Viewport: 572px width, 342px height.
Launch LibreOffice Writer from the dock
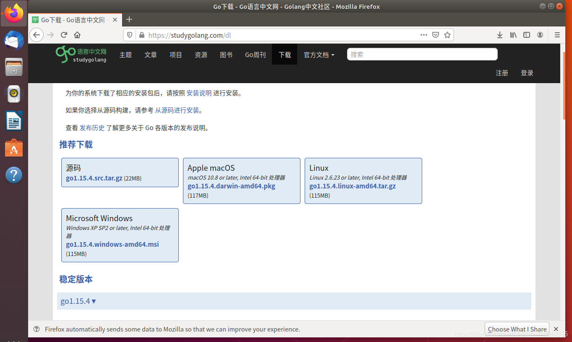click(x=14, y=121)
